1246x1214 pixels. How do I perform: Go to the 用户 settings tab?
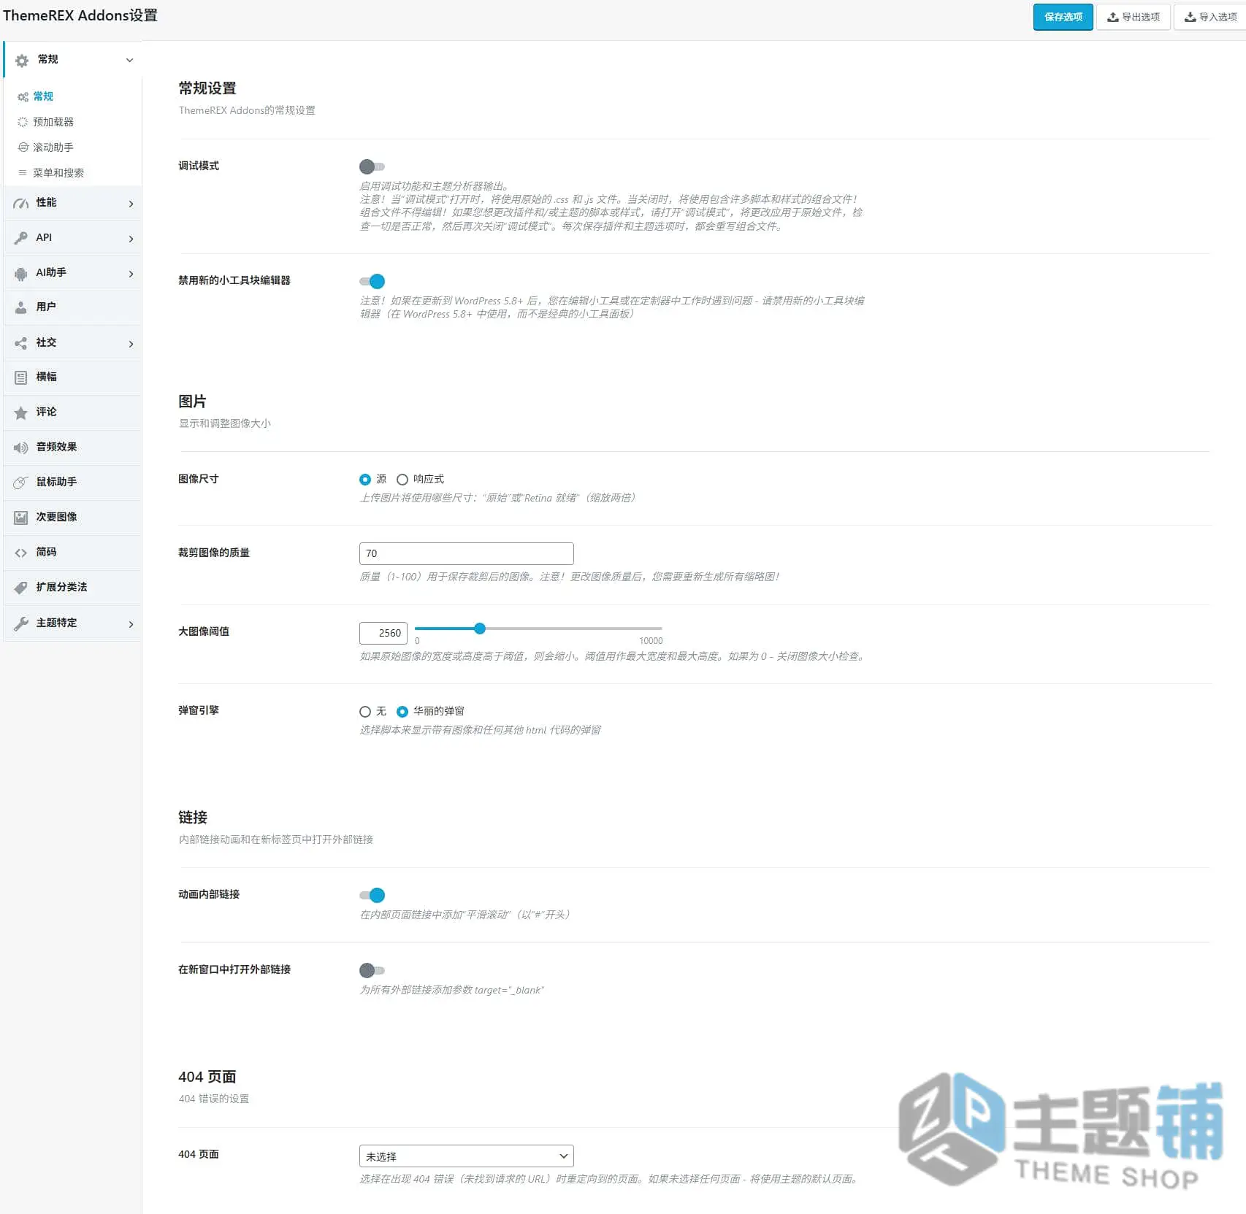point(72,307)
